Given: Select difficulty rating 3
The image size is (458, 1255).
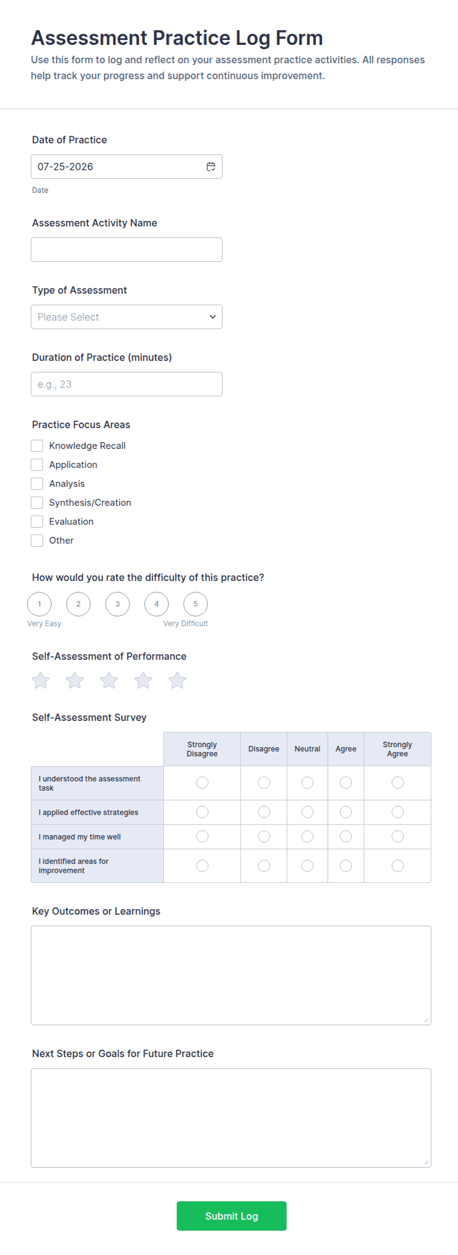Looking at the screenshot, I should point(117,604).
